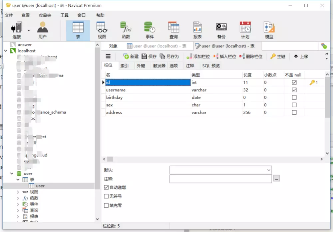Click the 事件 event icon

click(x=150, y=30)
